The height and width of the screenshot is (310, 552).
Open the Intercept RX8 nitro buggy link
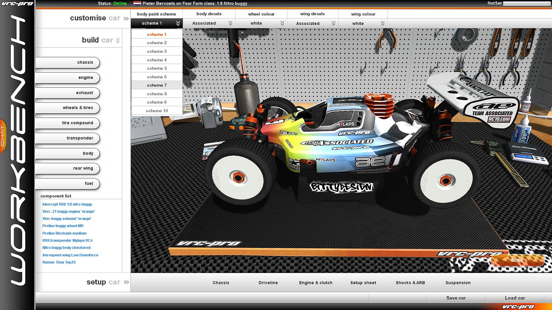pos(67,204)
